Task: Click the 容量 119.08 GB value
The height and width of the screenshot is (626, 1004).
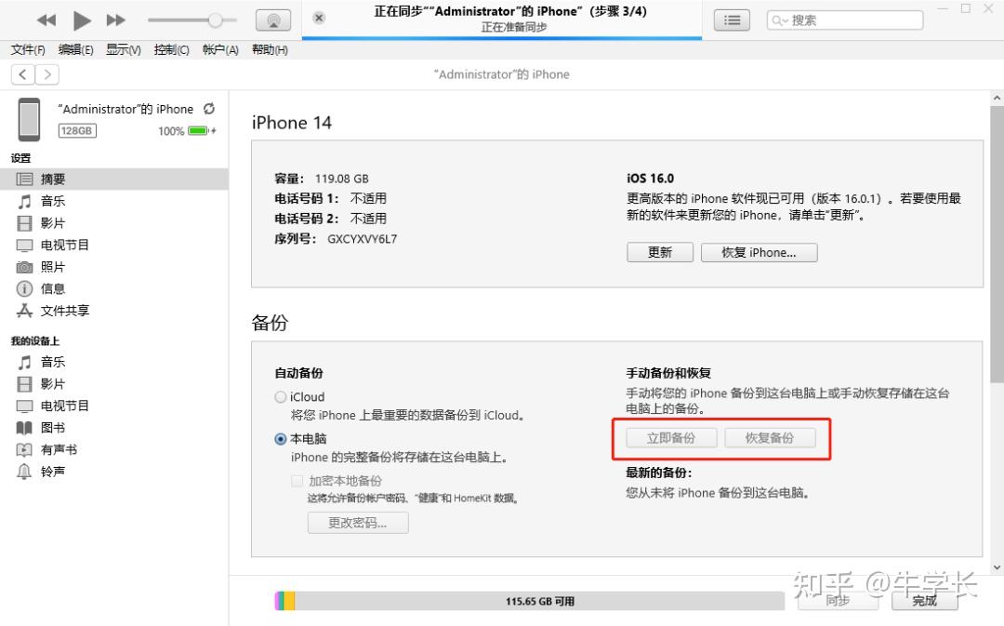Action: [341, 179]
